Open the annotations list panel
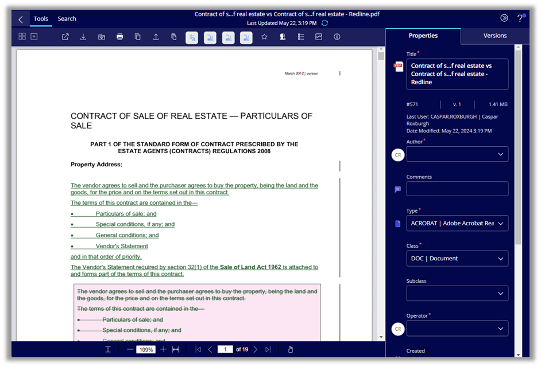 (300, 36)
